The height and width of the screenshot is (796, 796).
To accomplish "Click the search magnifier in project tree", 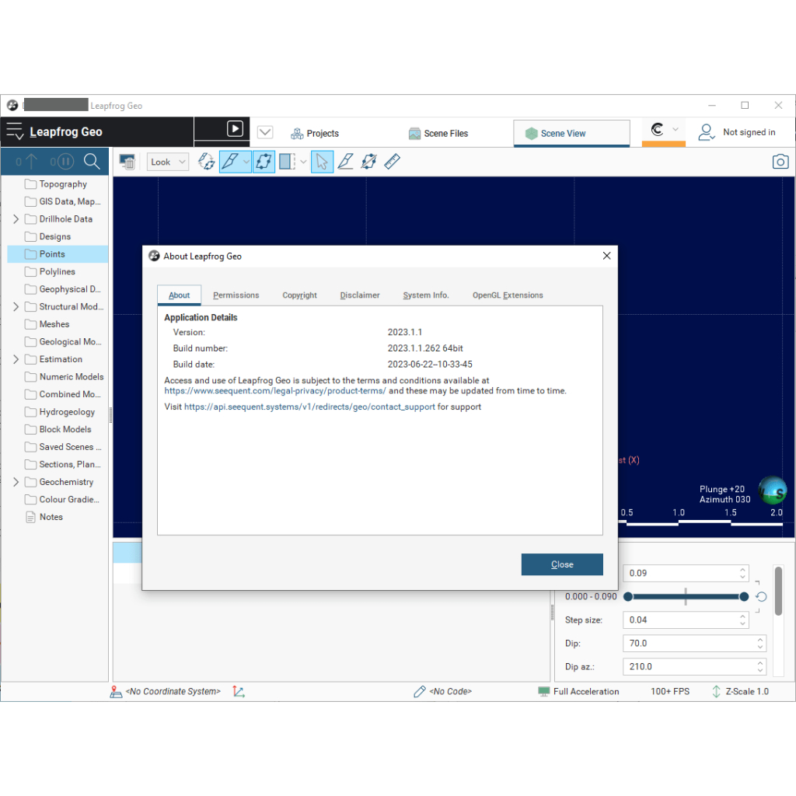I will [x=92, y=162].
